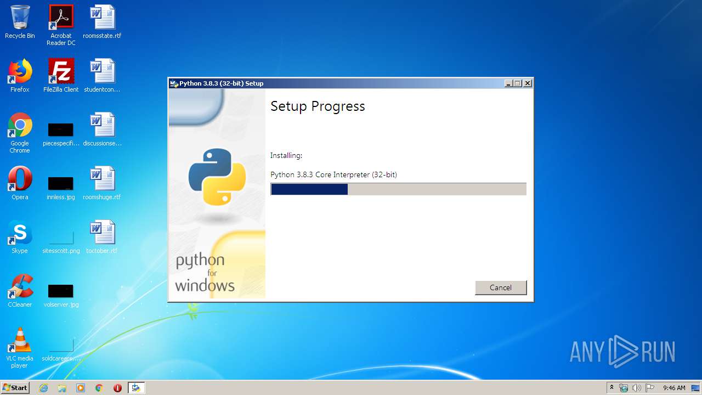Click 'Python 3.8.3 Core Interpreter (32-bit)' text

tap(333, 174)
